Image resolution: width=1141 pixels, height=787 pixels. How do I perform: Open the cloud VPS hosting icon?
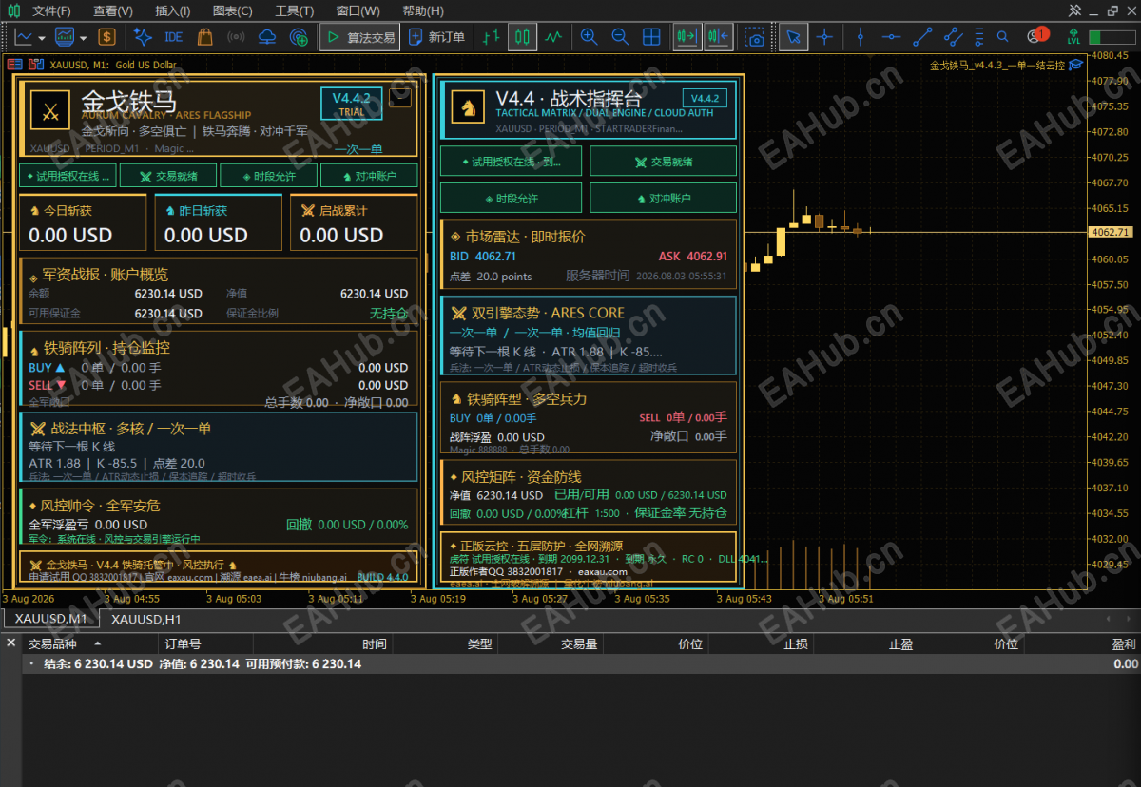267,37
